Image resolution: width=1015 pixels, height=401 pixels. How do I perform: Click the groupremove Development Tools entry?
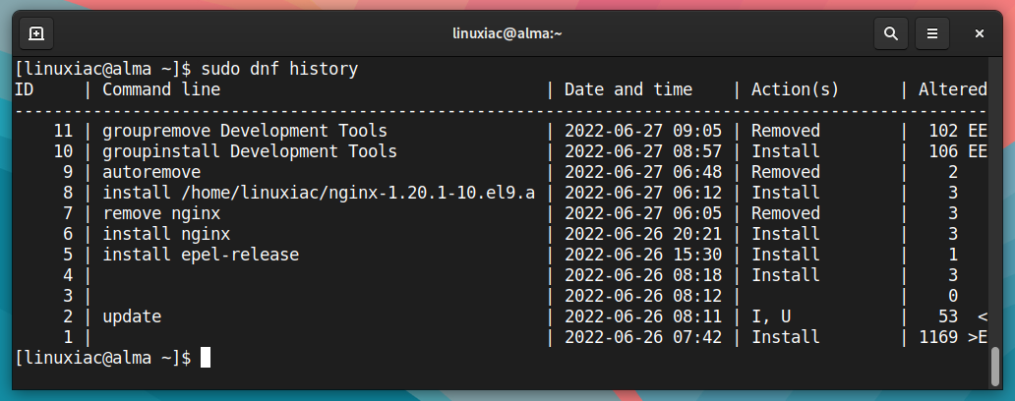click(245, 132)
